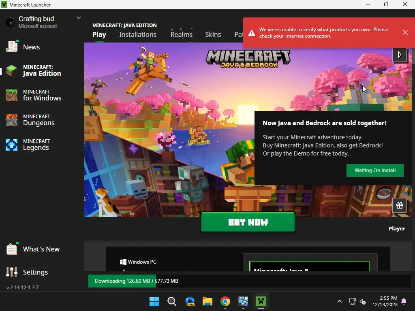Open the app icon between Chrome and Minecraft on the taskbar
This screenshot has width=415, height=311.
click(243, 301)
